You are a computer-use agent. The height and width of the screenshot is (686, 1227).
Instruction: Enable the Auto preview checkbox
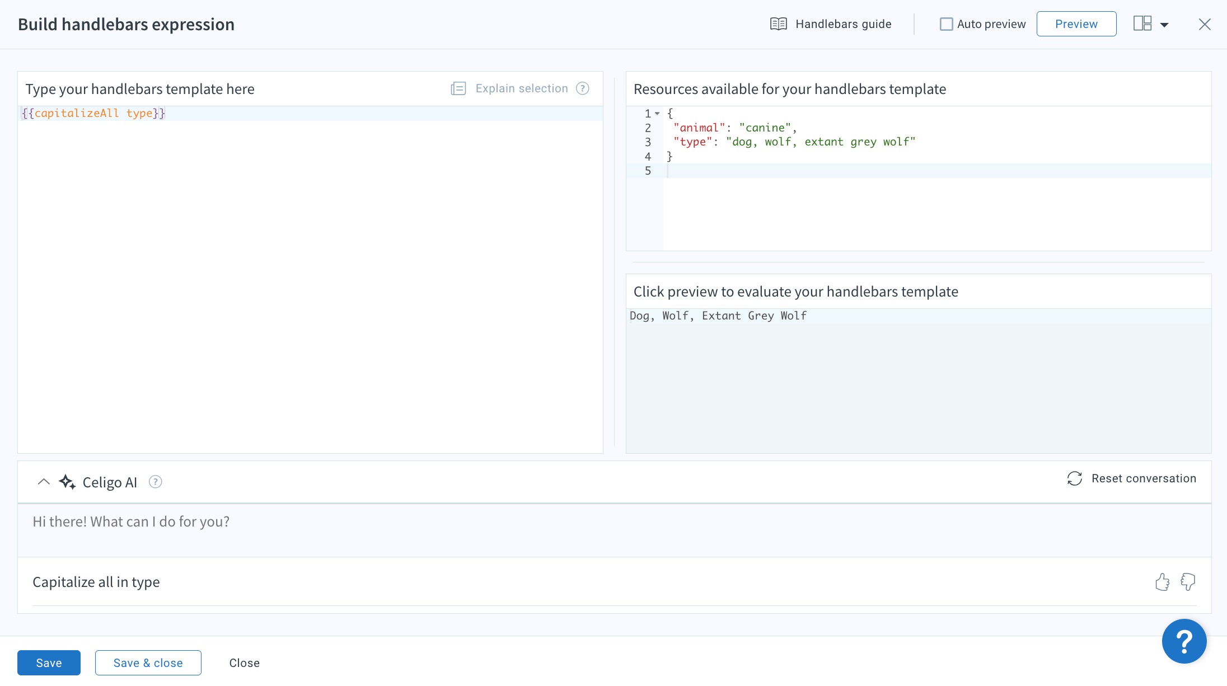946,24
